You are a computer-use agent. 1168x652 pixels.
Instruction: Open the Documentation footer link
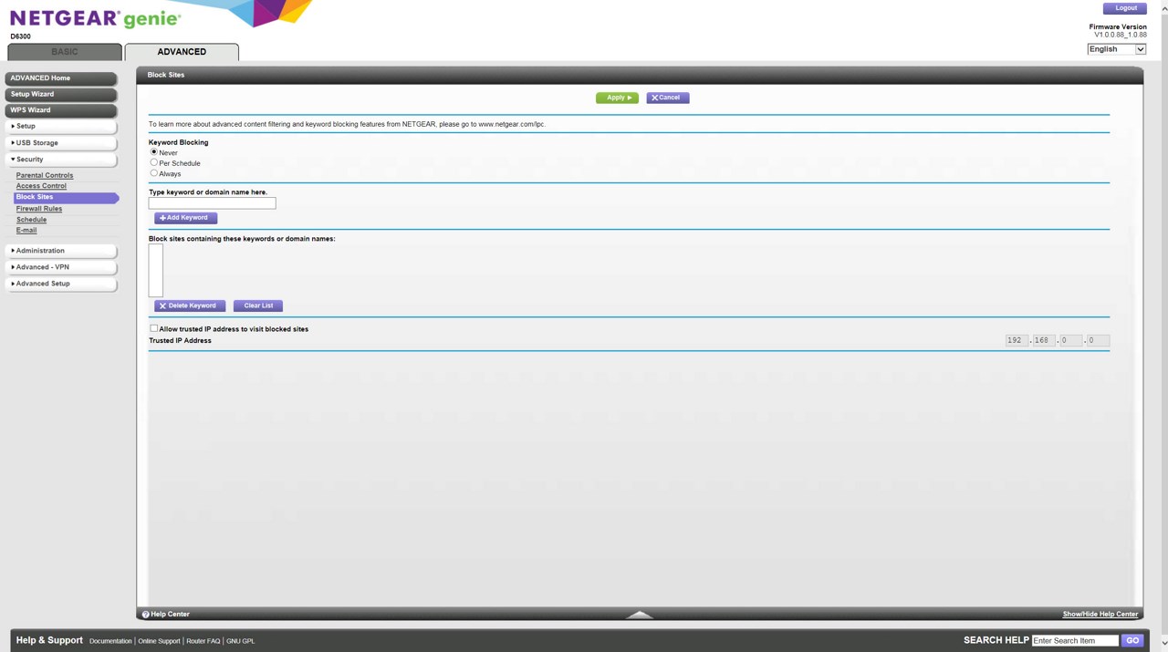[x=110, y=641]
